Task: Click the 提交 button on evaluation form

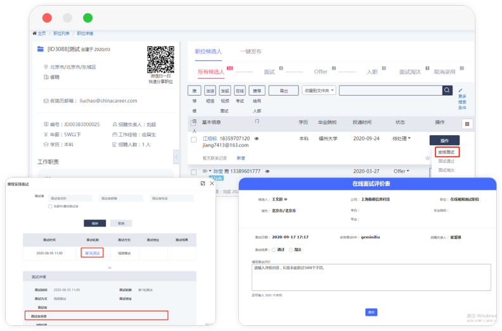Action: [371, 312]
